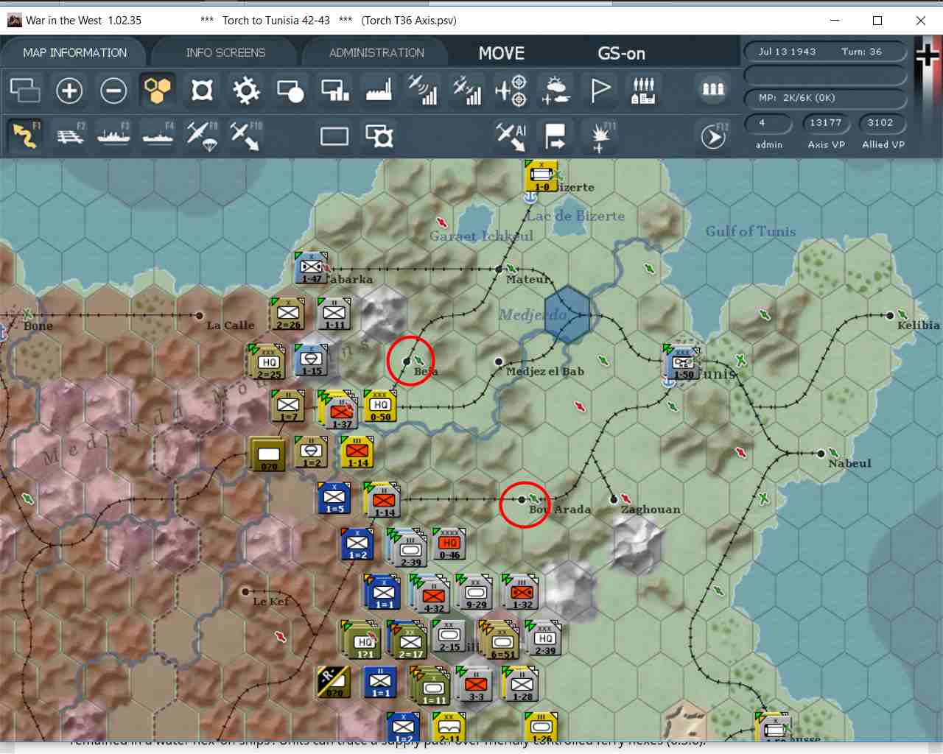
Task: Select F9 air transport parachute mode
Action: pyautogui.click(x=203, y=135)
